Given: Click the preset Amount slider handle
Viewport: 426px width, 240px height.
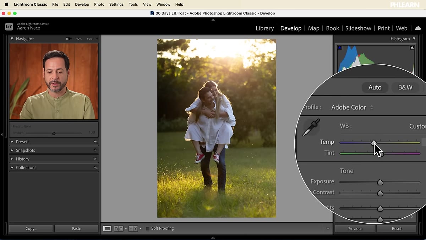Looking at the screenshot, I should (x=54, y=133).
